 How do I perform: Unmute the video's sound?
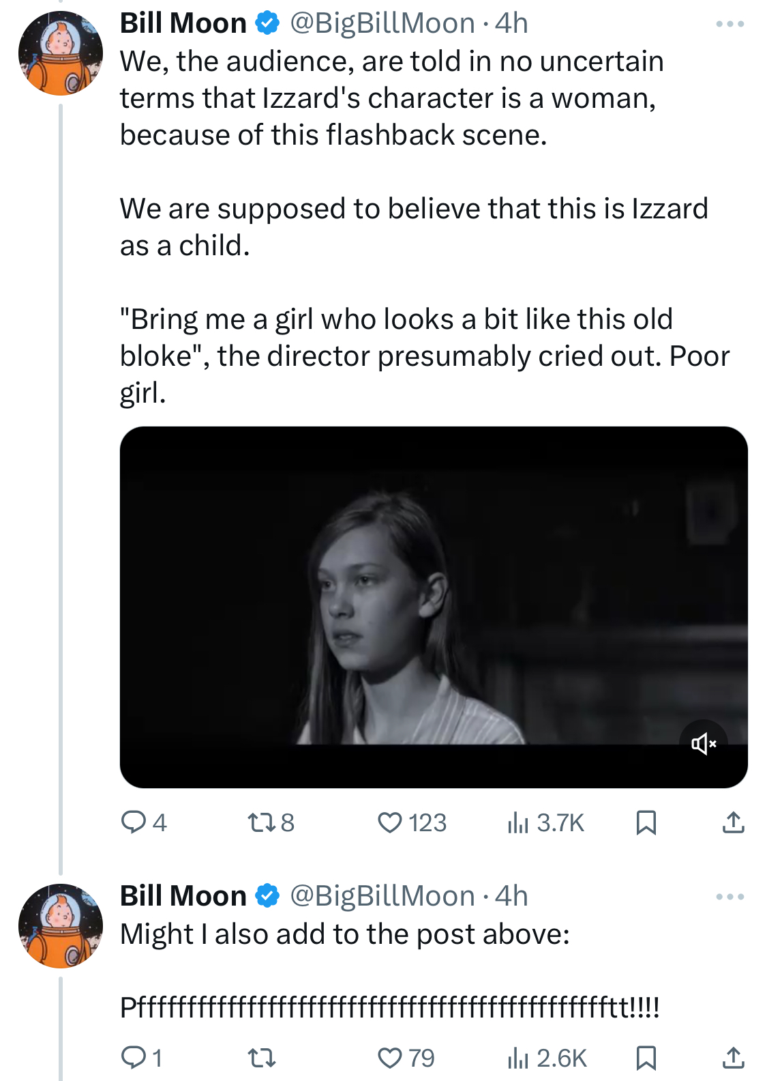click(704, 743)
